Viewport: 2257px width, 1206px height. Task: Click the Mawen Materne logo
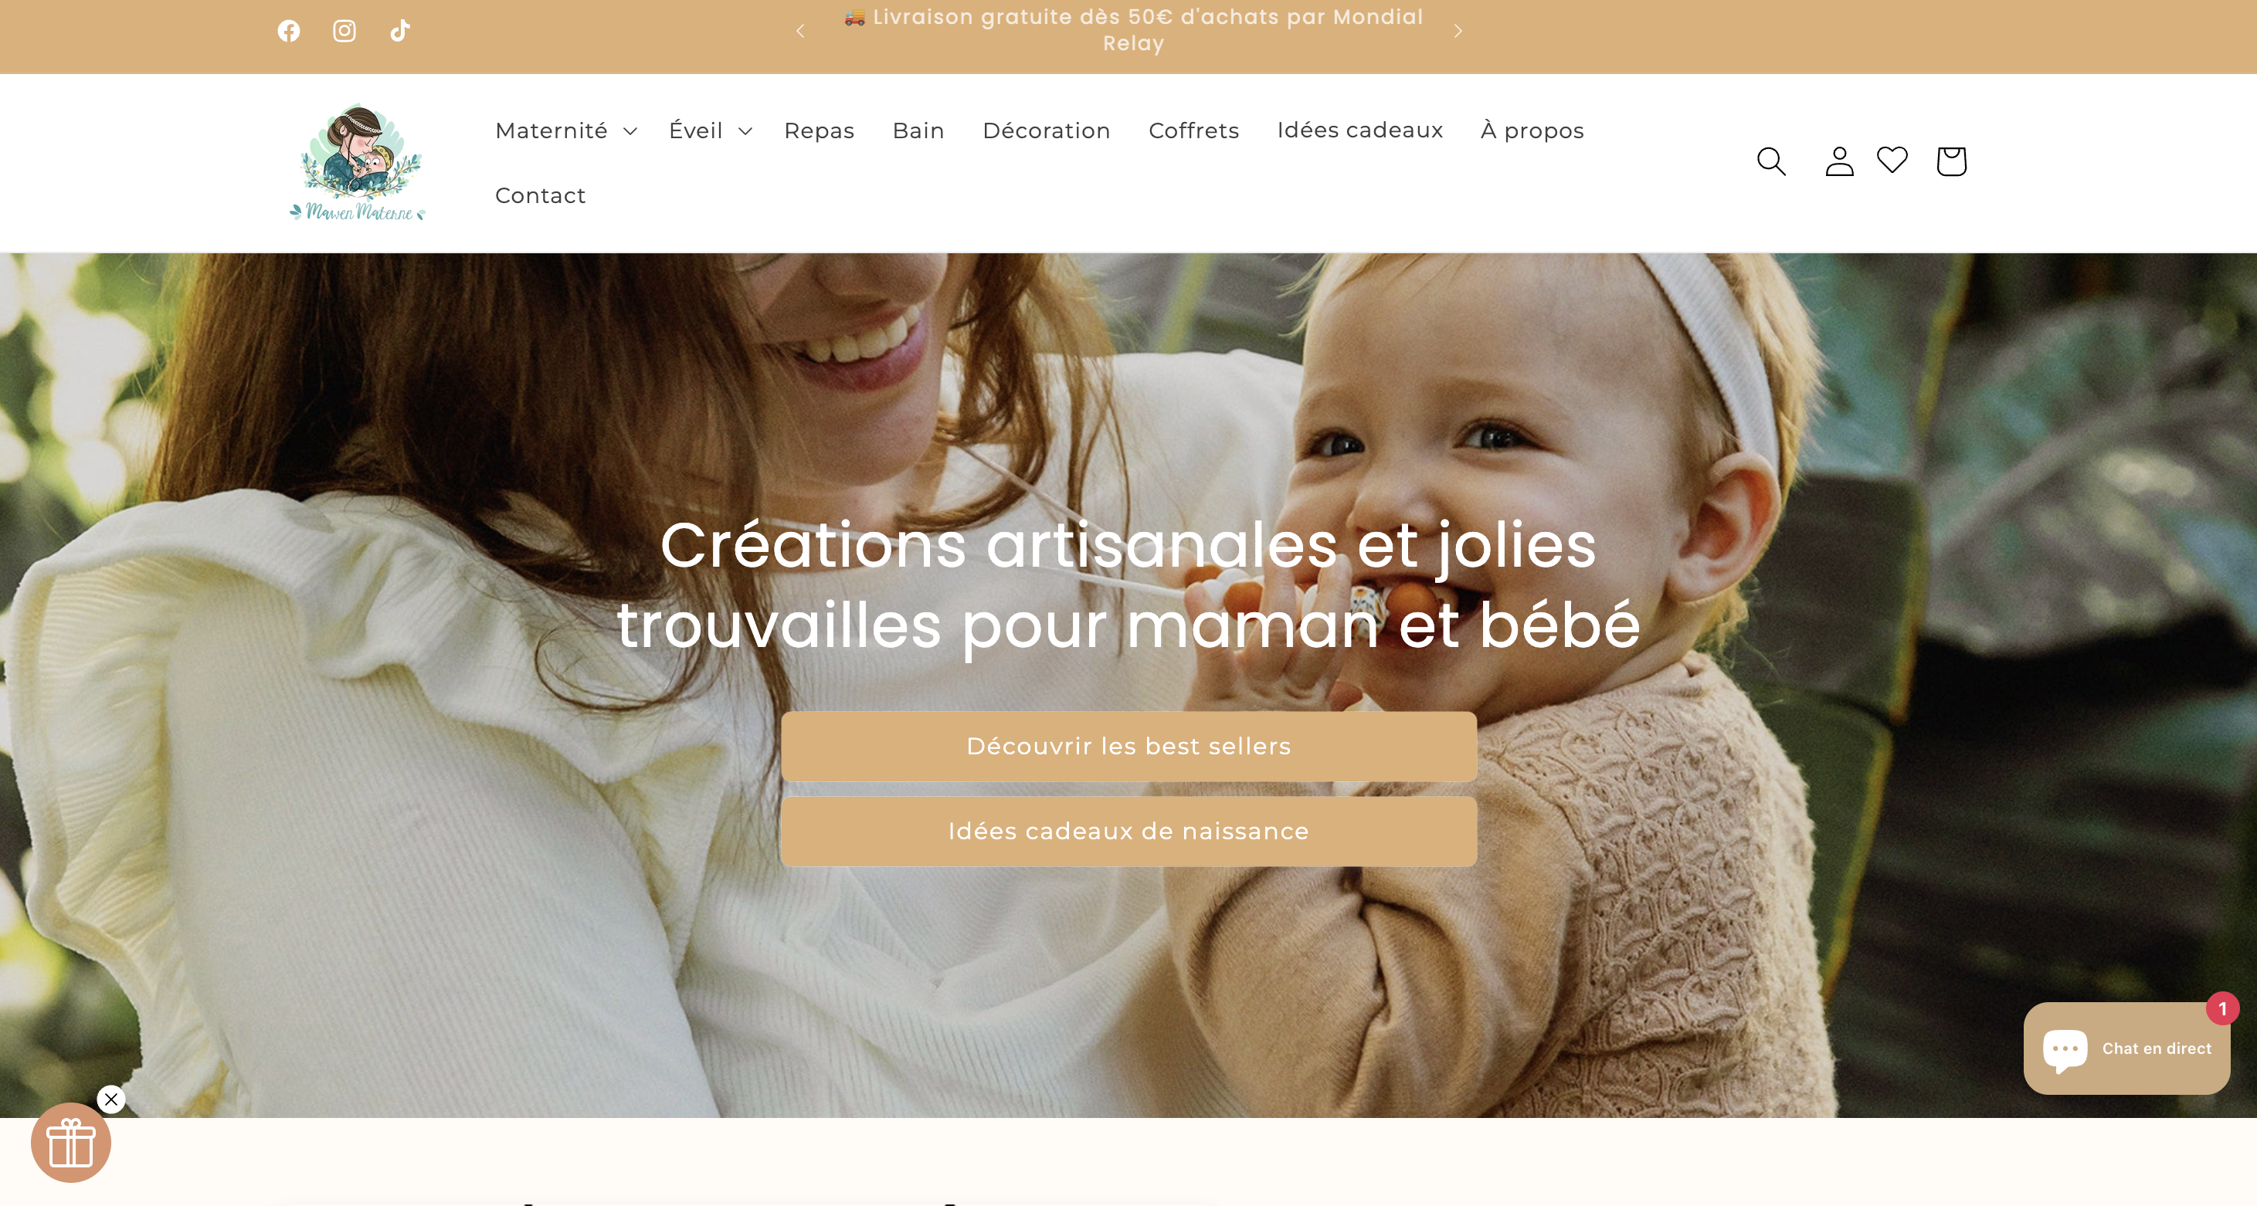358,163
